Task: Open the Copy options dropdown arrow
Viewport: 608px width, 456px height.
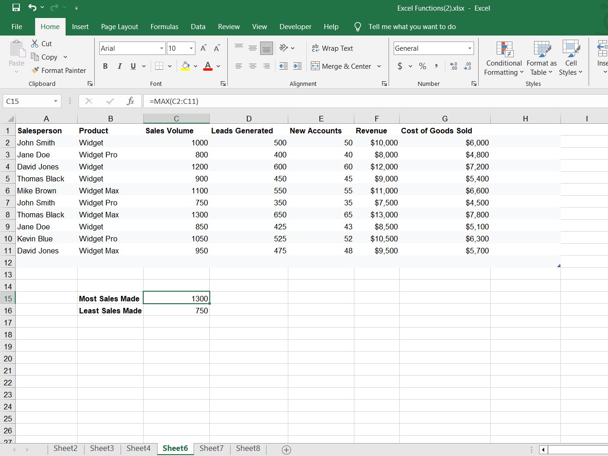Action: click(65, 57)
